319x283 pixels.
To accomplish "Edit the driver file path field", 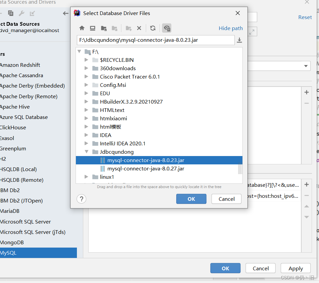I will 155,40.
